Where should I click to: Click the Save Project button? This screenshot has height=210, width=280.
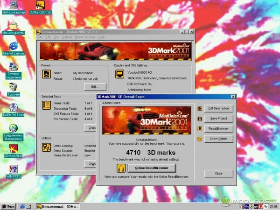point(218,119)
